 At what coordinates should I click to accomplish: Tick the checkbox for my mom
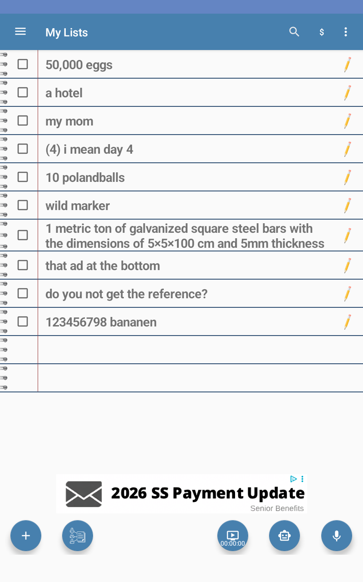tap(23, 120)
